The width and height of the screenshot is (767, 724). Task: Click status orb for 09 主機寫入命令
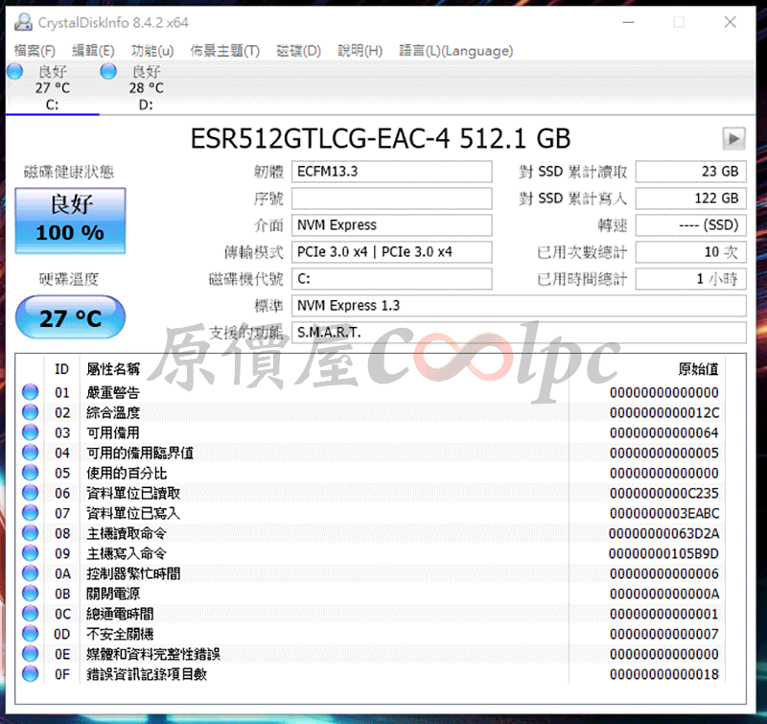pyautogui.click(x=31, y=553)
